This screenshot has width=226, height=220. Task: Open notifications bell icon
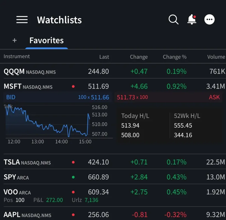coord(192,20)
